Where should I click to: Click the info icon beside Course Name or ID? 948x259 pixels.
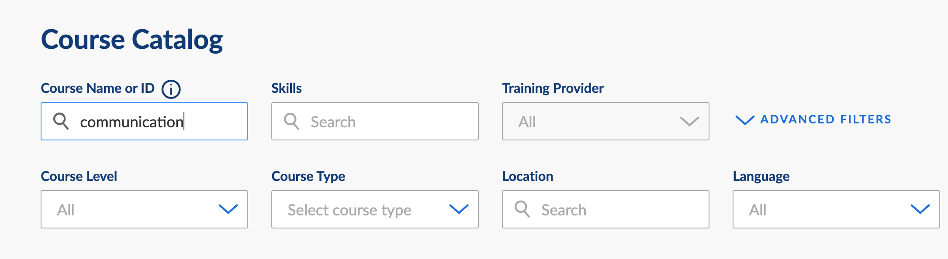pos(171,89)
